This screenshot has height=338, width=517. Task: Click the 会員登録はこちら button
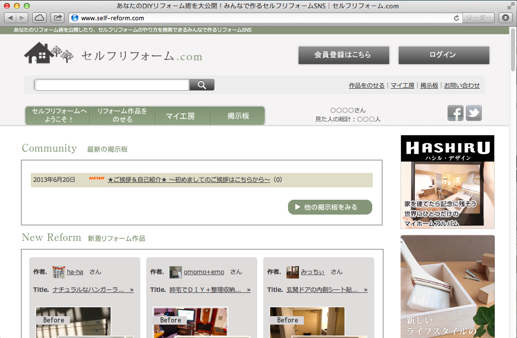(343, 55)
